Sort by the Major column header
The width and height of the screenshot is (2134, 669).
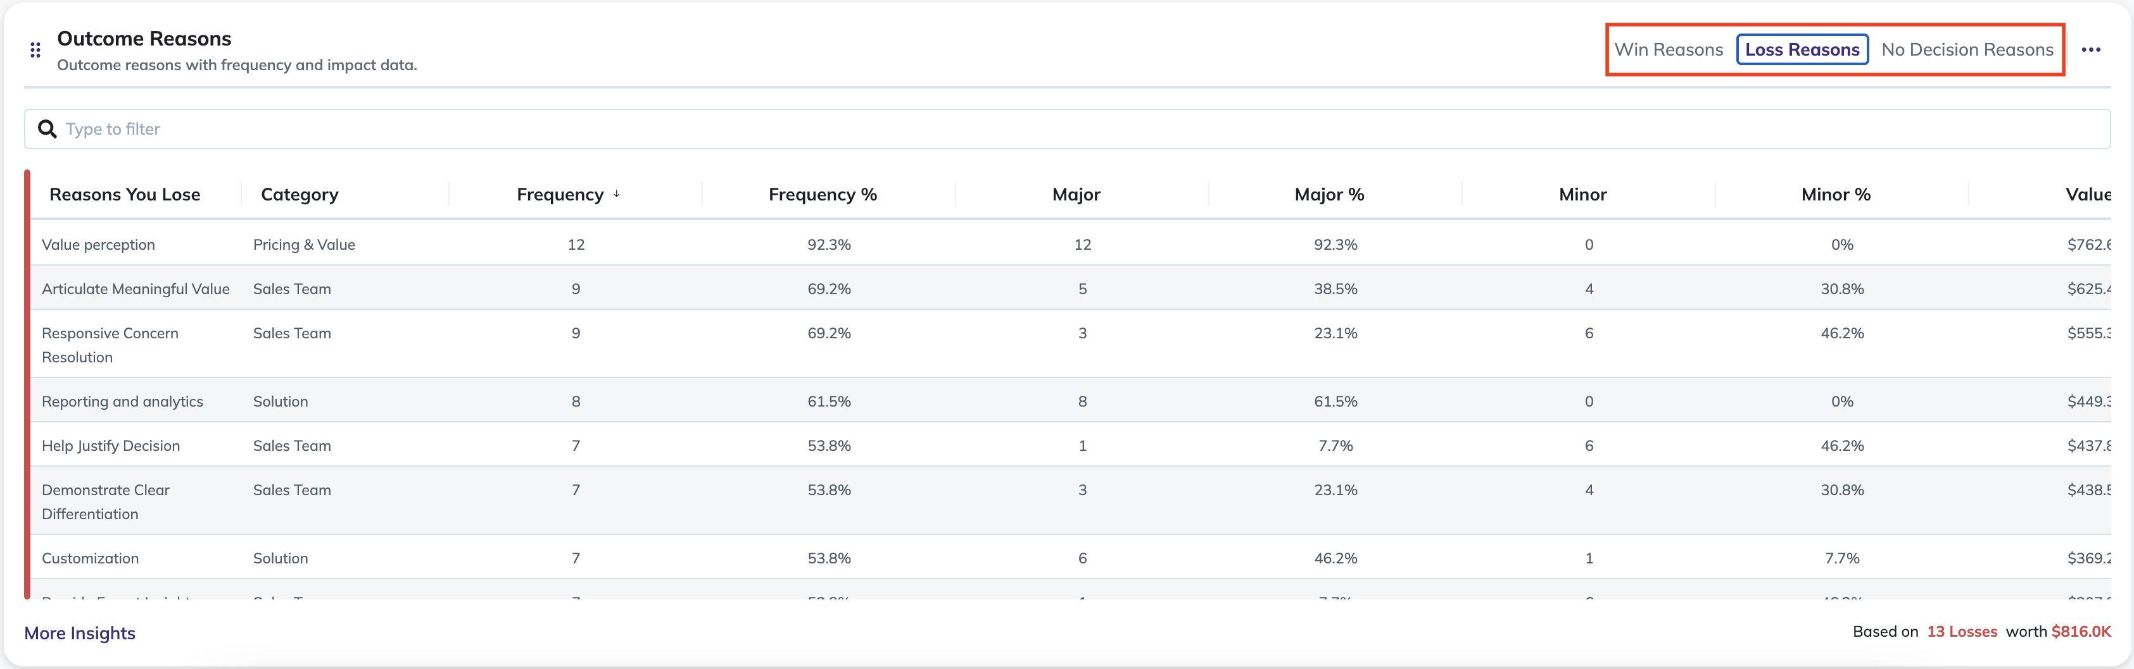[1076, 194]
